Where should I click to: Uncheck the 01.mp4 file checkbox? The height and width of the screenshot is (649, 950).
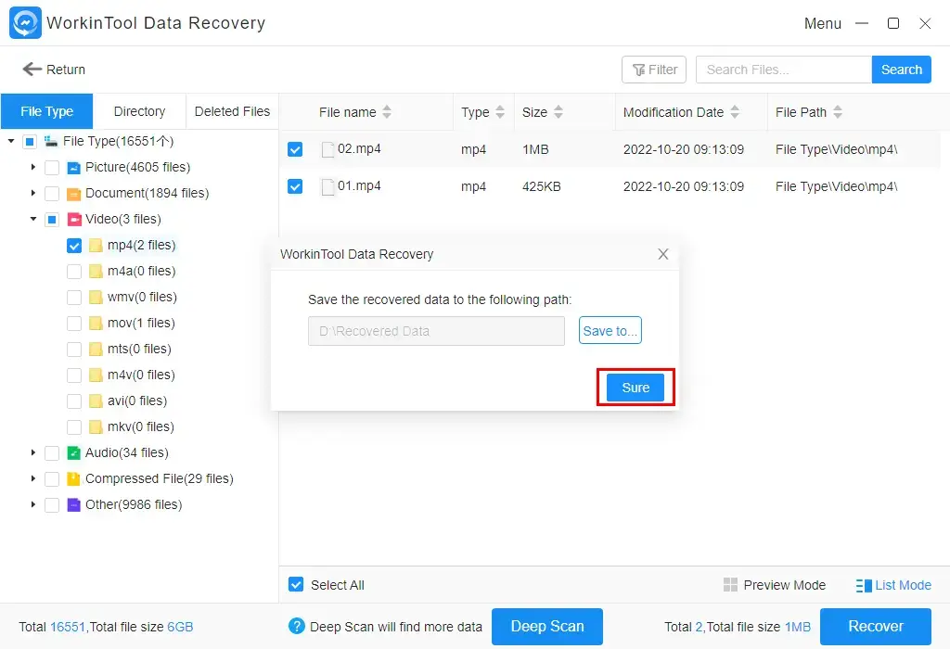point(295,186)
